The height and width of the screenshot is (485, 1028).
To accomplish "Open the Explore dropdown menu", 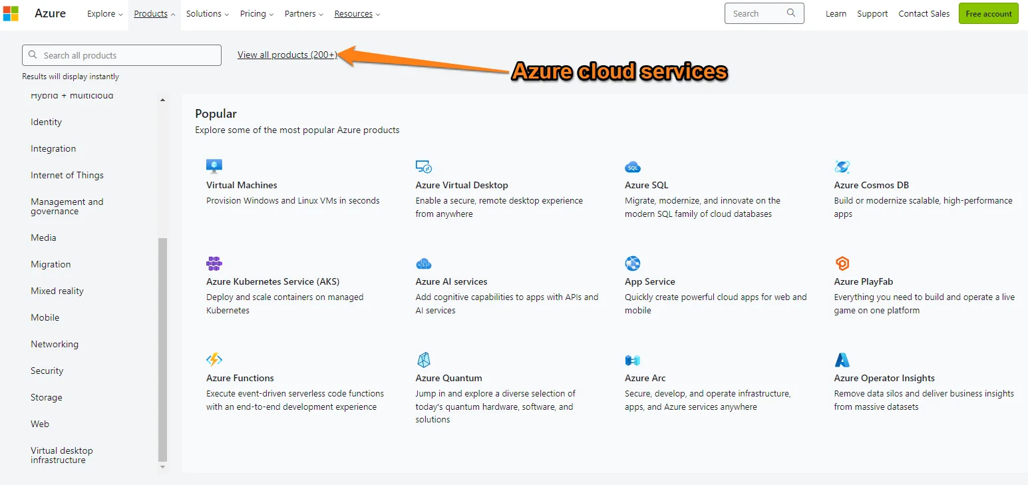I will (x=105, y=14).
